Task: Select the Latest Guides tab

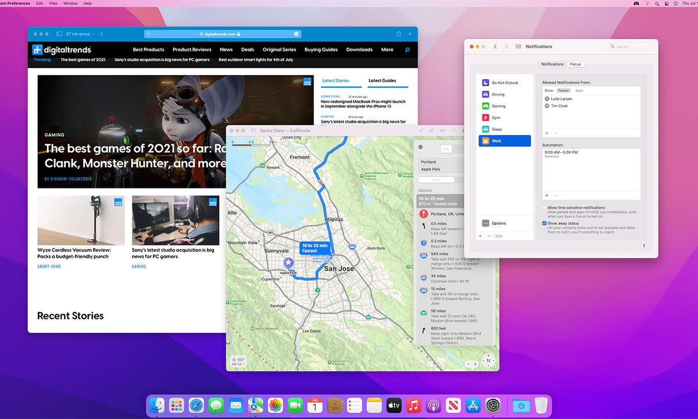Action: [382, 81]
